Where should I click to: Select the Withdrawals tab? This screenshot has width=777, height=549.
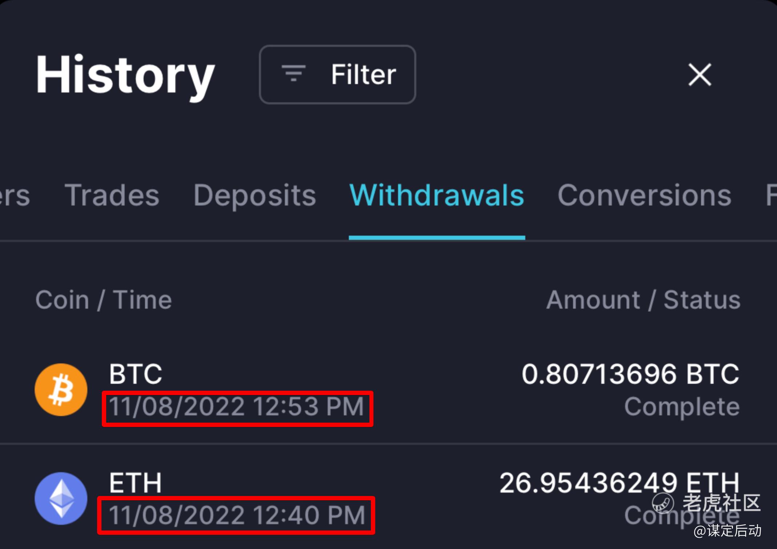coord(436,195)
